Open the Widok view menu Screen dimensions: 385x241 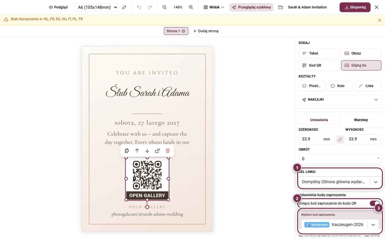point(214,7)
